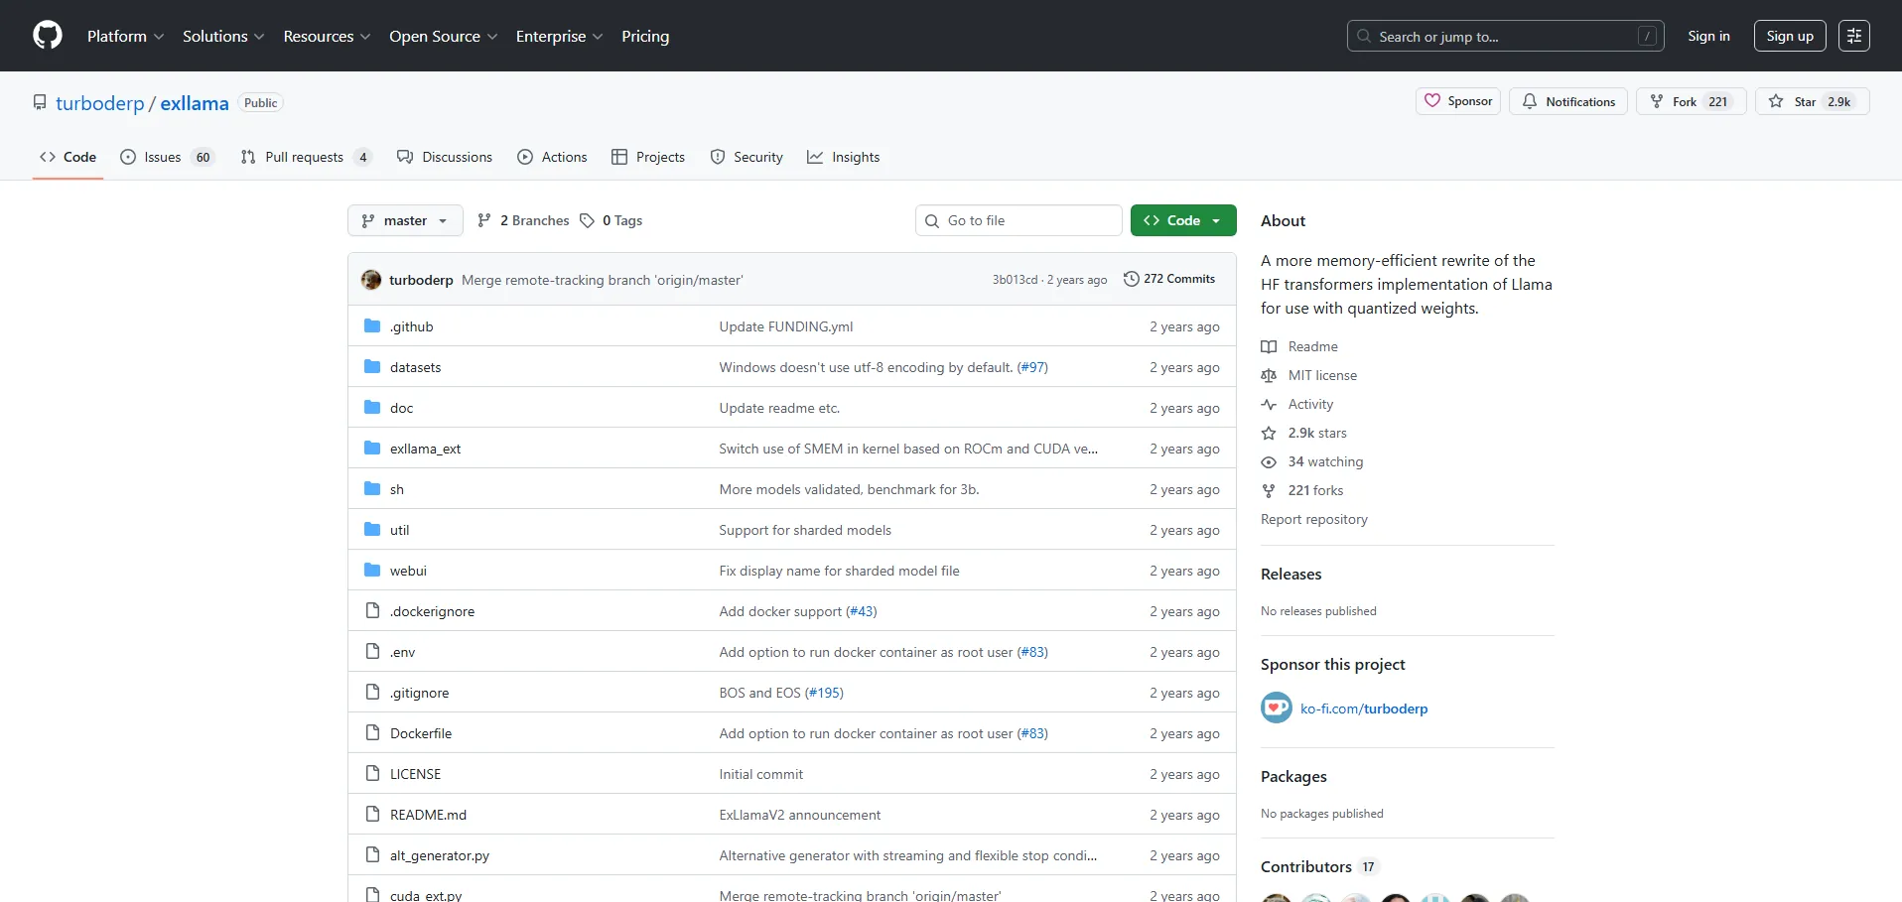Image resolution: width=1902 pixels, height=902 pixels.
Task: Open the master branch dropdown
Action: coord(405,220)
